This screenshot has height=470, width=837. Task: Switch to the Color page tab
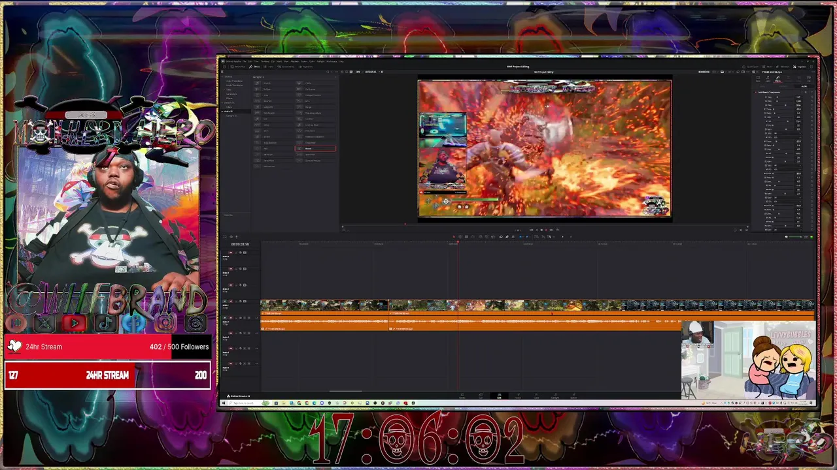(x=536, y=396)
